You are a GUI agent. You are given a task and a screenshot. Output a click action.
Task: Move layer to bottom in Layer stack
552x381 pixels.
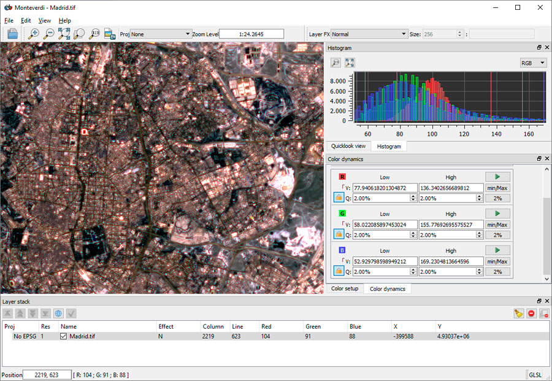pos(46,314)
